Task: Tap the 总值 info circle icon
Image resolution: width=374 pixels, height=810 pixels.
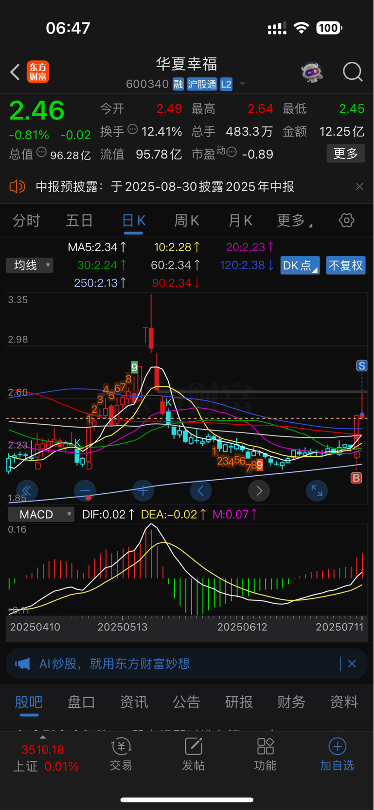Action: pos(42,152)
